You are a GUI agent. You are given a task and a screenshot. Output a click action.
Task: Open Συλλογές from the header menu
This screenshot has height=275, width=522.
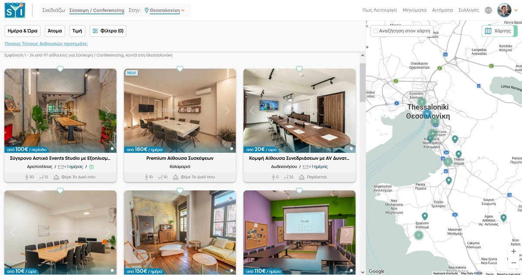click(x=468, y=10)
